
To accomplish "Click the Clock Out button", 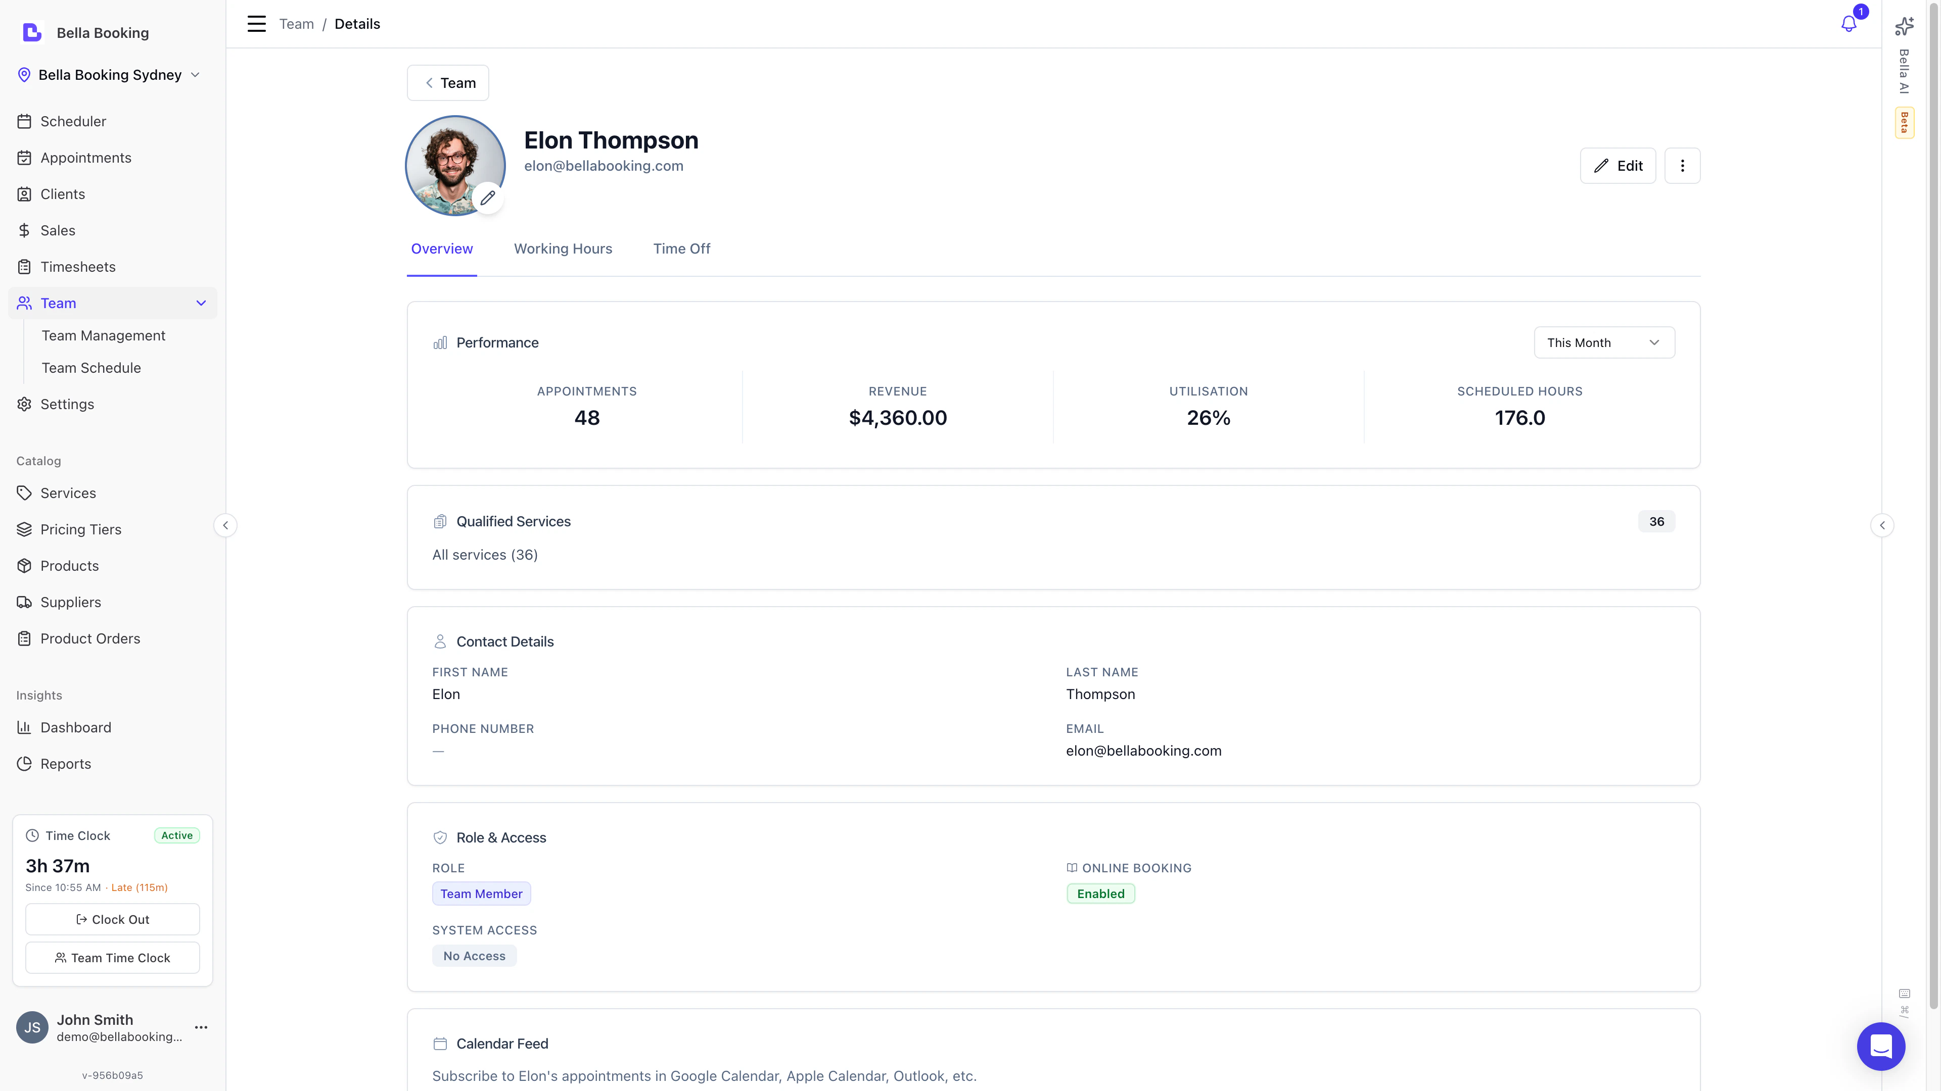I will coord(112,919).
